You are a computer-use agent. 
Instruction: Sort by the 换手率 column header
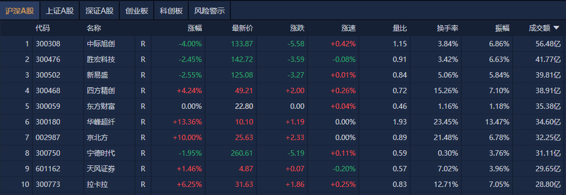(447, 28)
